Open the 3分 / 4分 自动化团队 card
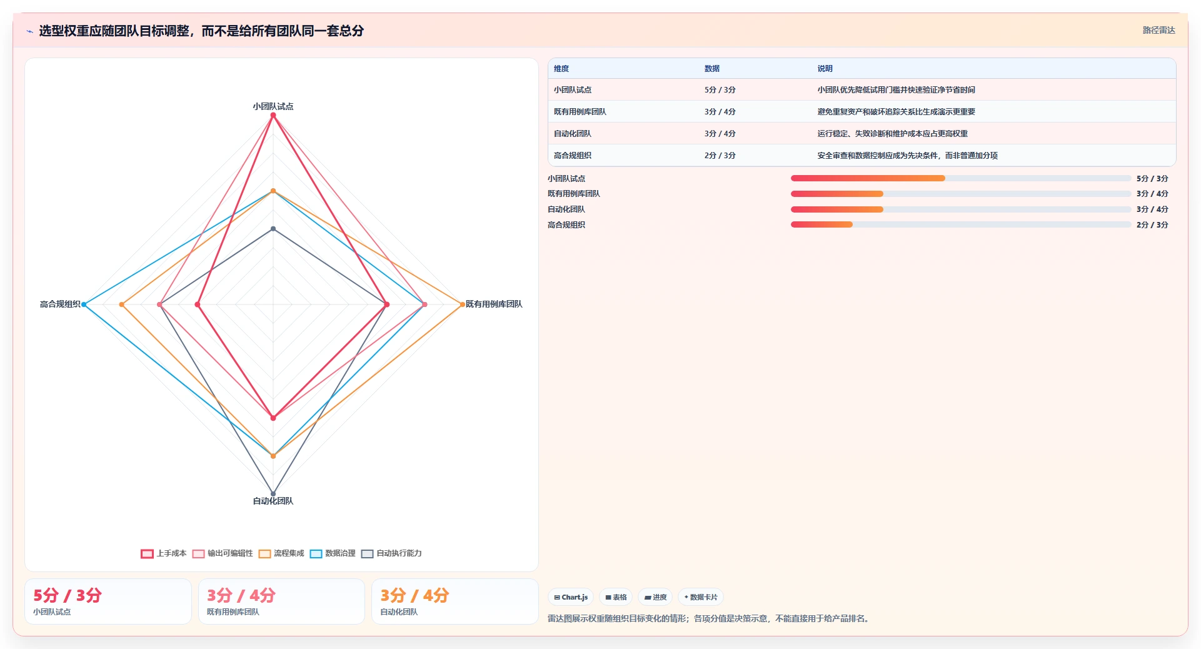1201x649 pixels. click(455, 601)
